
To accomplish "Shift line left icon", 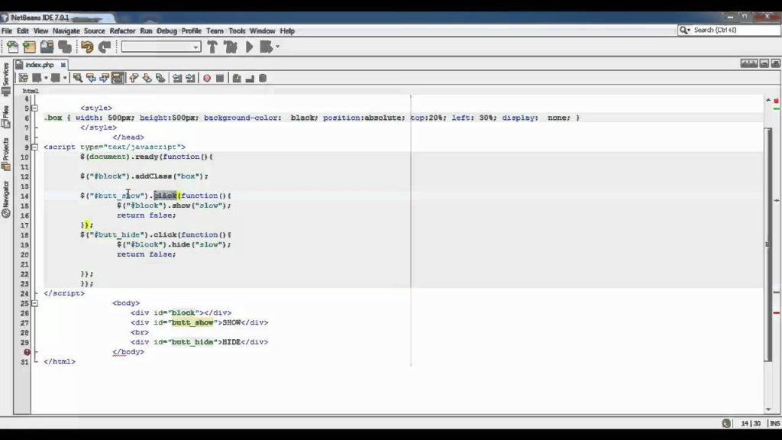I will click(177, 78).
